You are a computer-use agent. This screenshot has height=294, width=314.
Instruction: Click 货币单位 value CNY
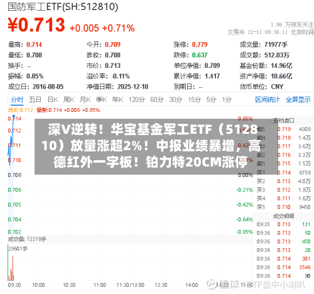[277, 87]
